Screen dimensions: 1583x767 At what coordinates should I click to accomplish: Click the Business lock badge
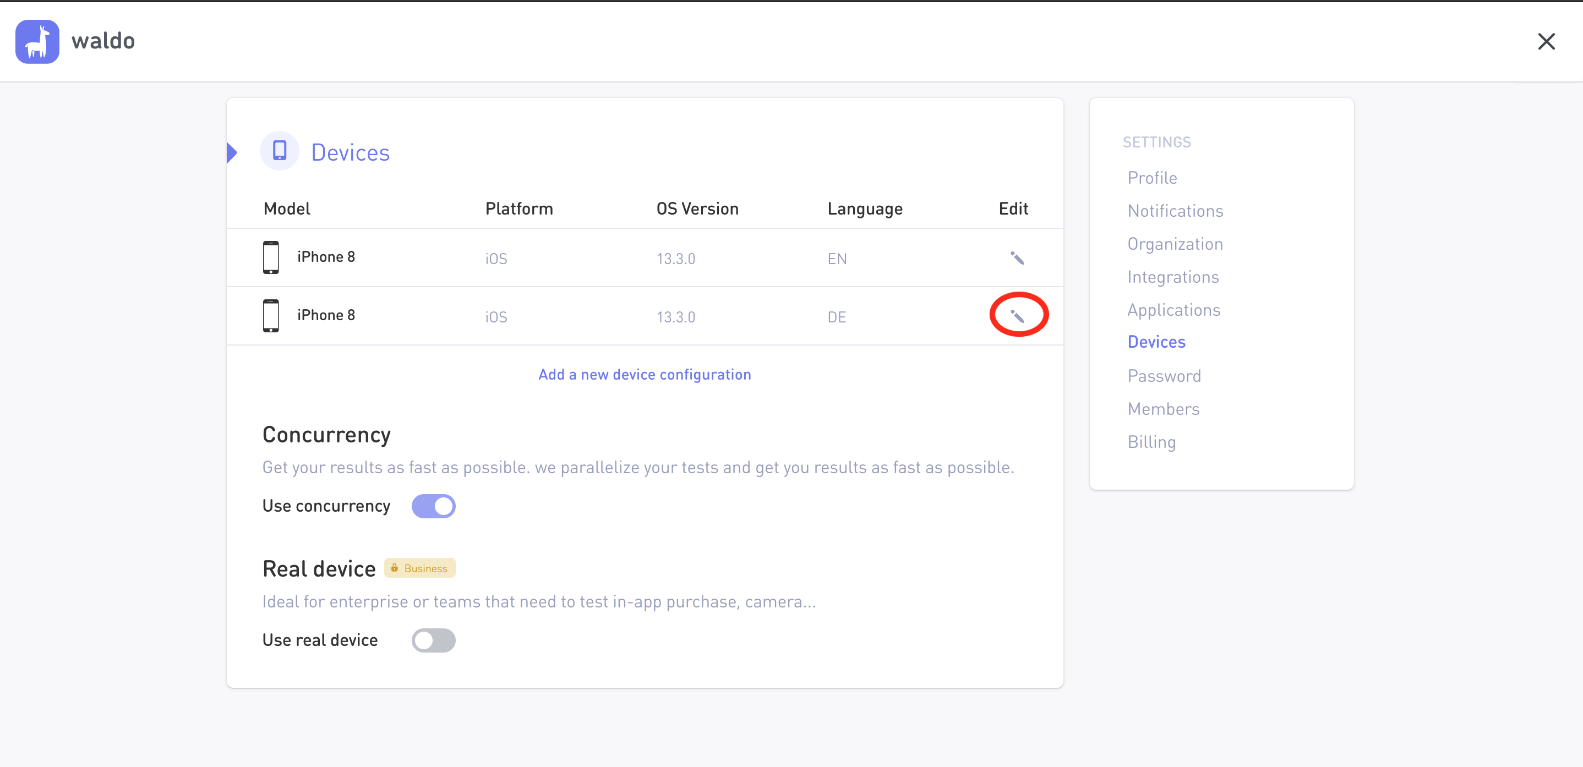pos(420,568)
